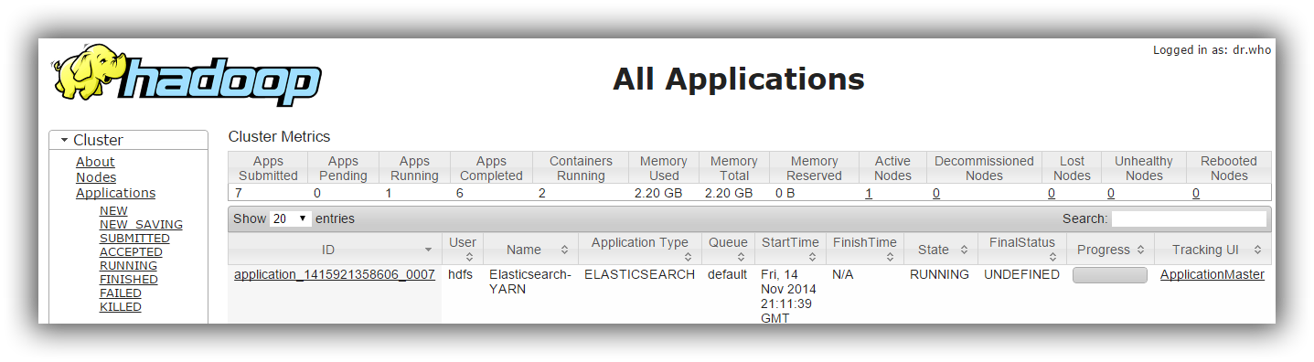Image resolution: width=1314 pixels, height=362 pixels.
Task: Sort by ID column sort arrow
Action: (428, 250)
